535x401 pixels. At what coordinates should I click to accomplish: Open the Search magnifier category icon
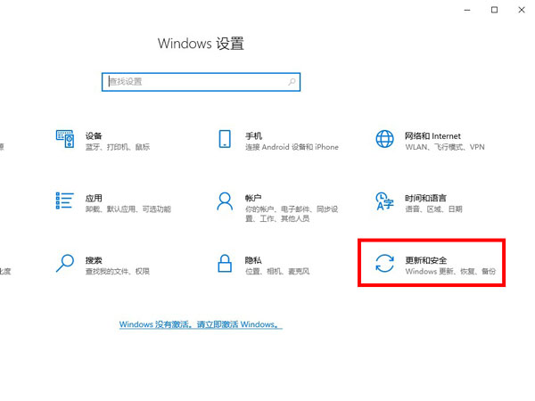point(65,263)
